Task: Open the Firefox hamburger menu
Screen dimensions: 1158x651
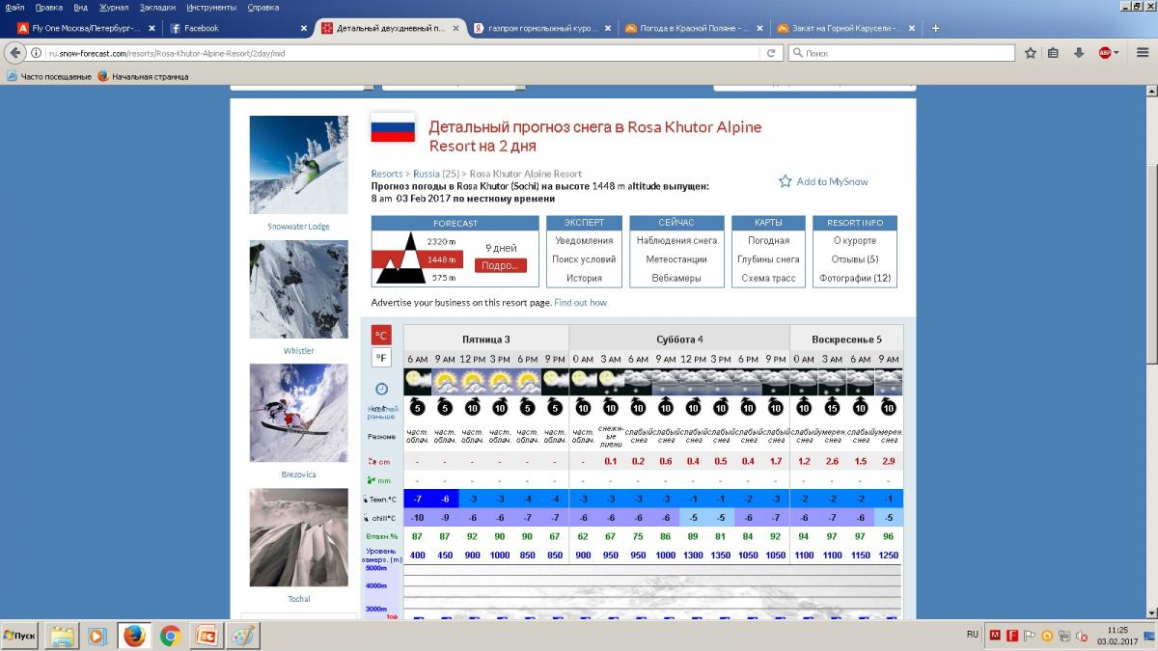Action: 1141,53
